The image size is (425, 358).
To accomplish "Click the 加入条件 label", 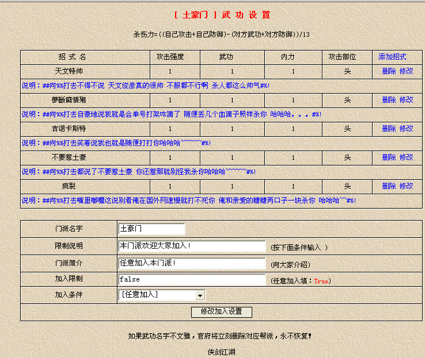I will tap(69, 295).
